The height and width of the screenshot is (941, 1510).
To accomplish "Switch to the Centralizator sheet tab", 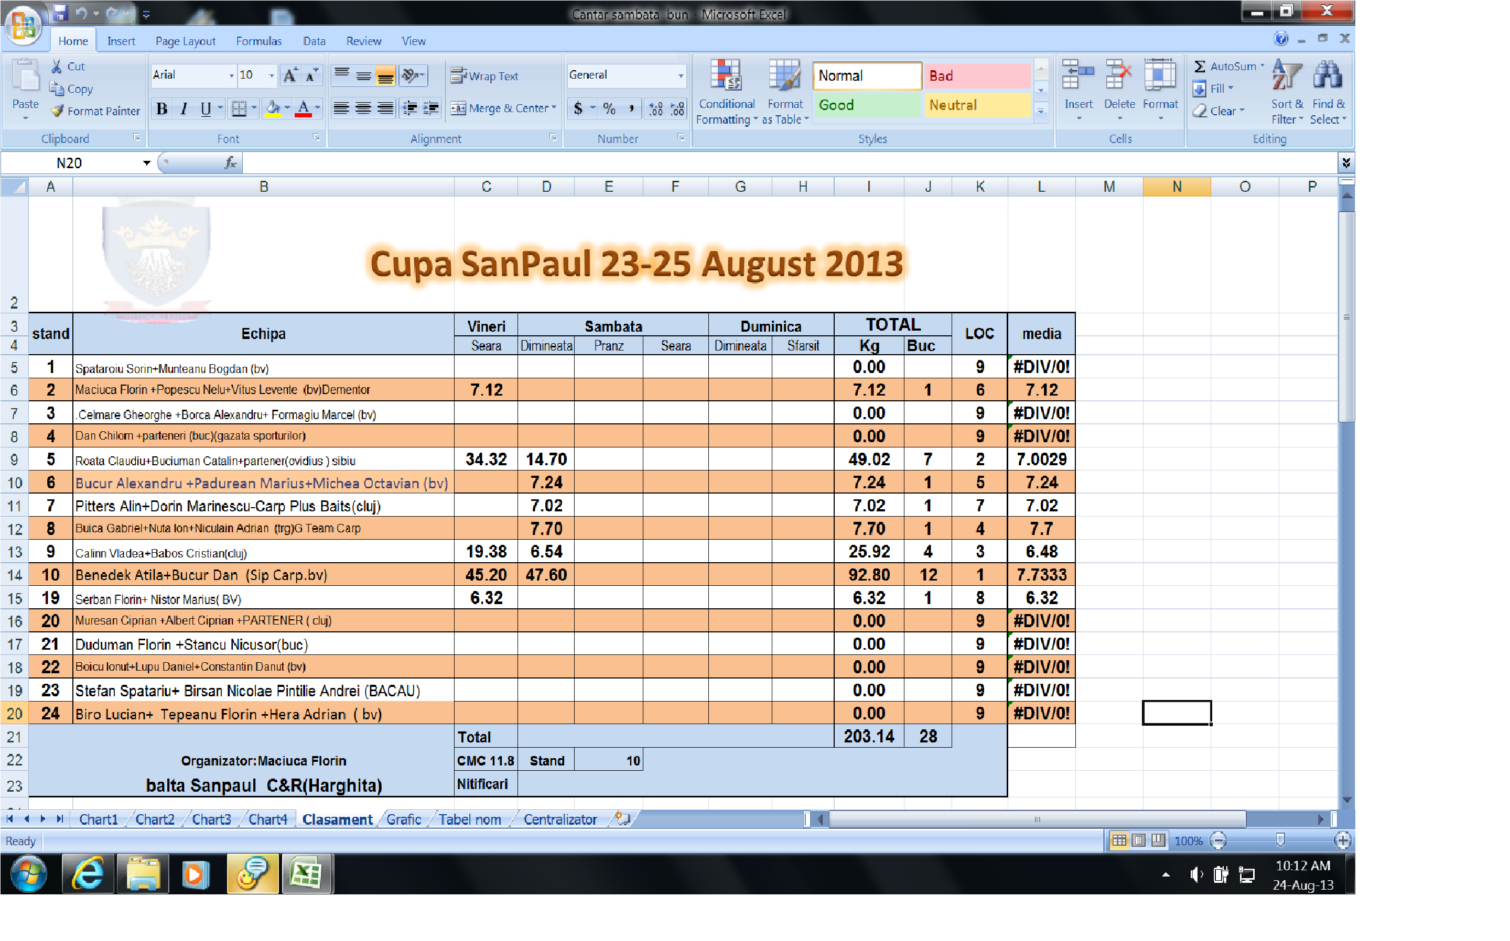I will pyautogui.click(x=560, y=819).
